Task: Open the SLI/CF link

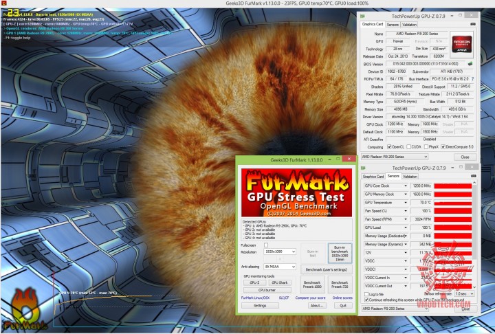Action: pos(284,298)
